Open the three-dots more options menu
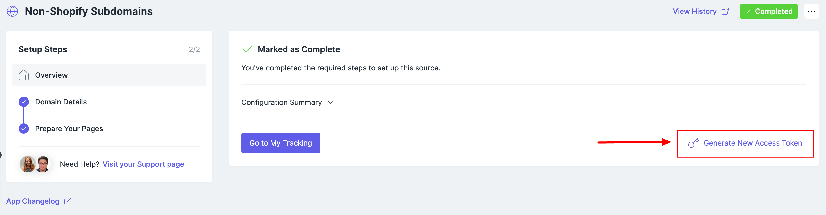The height and width of the screenshot is (215, 826). (x=811, y=12)
